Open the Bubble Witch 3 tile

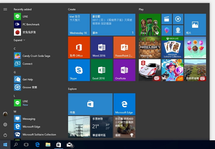tap(172, 70)
